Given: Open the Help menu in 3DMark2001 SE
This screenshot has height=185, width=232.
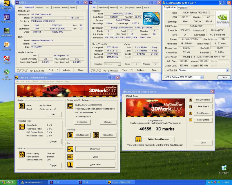Looking at the screenshot, I should point(67,82).
